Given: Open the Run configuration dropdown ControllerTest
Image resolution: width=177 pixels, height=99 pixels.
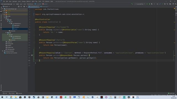Looking at the screenshot, I should [140, 4].
